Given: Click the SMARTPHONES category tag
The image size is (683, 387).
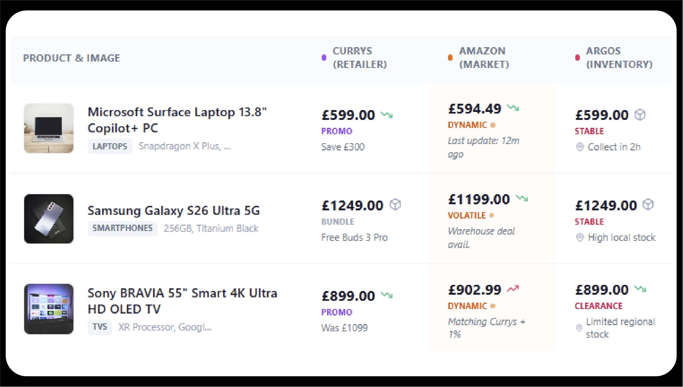Looking at the screenshot, I should pyautogui.click(x=122, y=228).
